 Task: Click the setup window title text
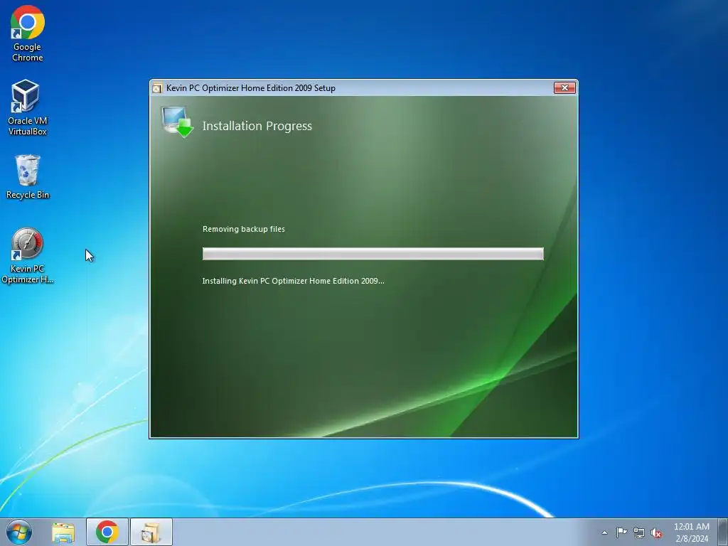(x=251, y=87)
